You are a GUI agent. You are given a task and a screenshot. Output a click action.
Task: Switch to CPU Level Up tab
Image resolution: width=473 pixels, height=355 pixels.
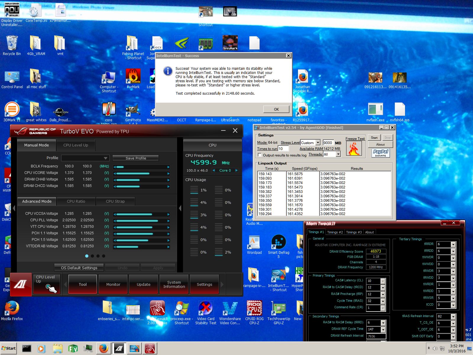[x=76, y=145]
